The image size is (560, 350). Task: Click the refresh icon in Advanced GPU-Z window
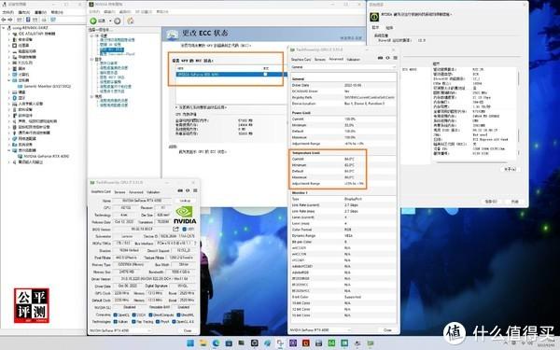pyautogui.click(x=387, y=58)
